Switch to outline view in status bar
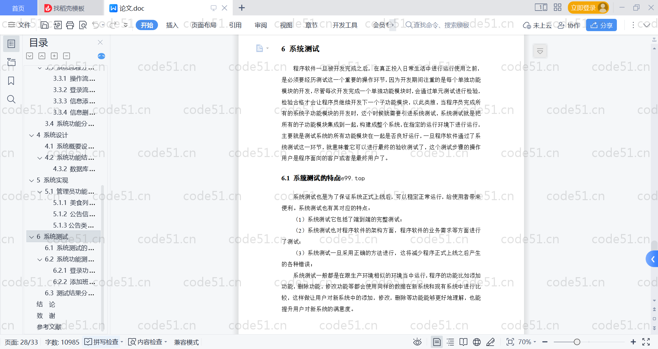This screenshot has height=349, width=658. pos(450,342)
